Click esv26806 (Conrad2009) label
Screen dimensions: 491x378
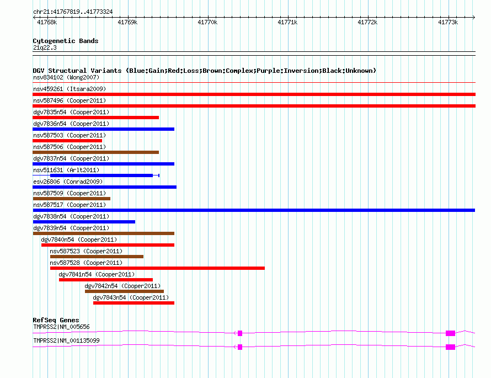click(68, 182)
